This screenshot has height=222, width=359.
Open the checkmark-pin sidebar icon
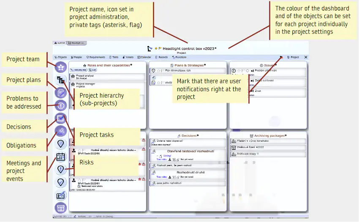click(60, 182)
